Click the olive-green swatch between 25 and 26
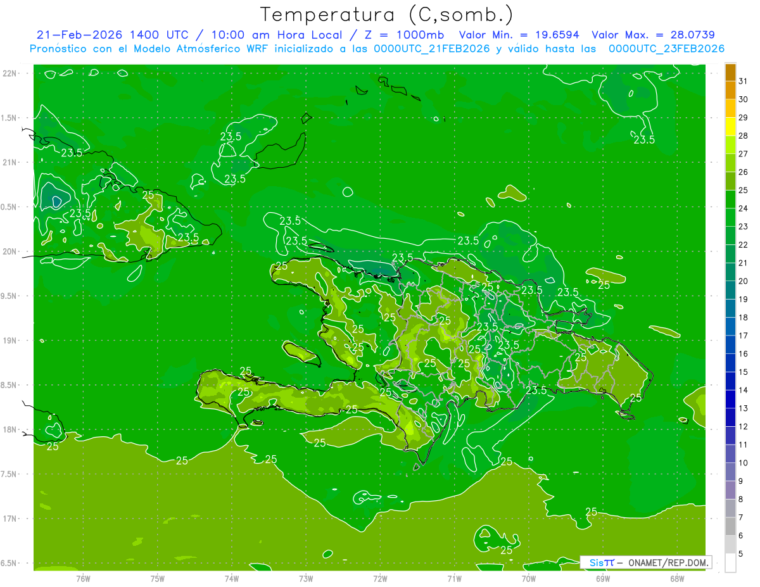 click(730, 181)
